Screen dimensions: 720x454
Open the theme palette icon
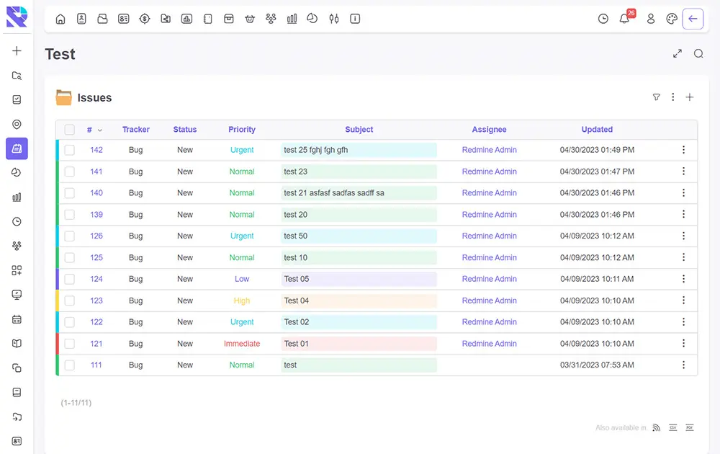pyautogui.click(x=671, y=19)
